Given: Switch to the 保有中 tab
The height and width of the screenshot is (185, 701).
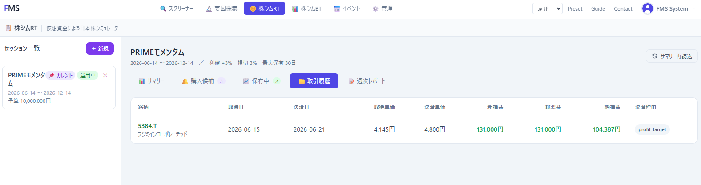Looking at the screenshot, I should pyautogui.click(x=262, y=81).
